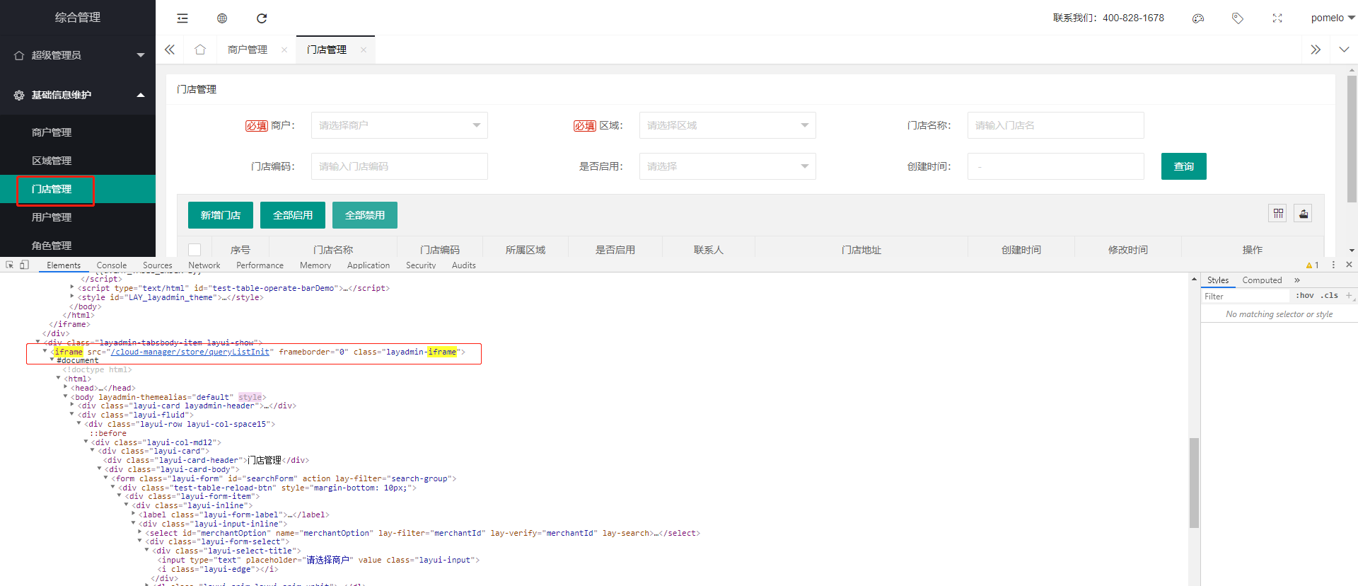Expand the head element node
Screen dimensions: 1358x586
point(66,388)
